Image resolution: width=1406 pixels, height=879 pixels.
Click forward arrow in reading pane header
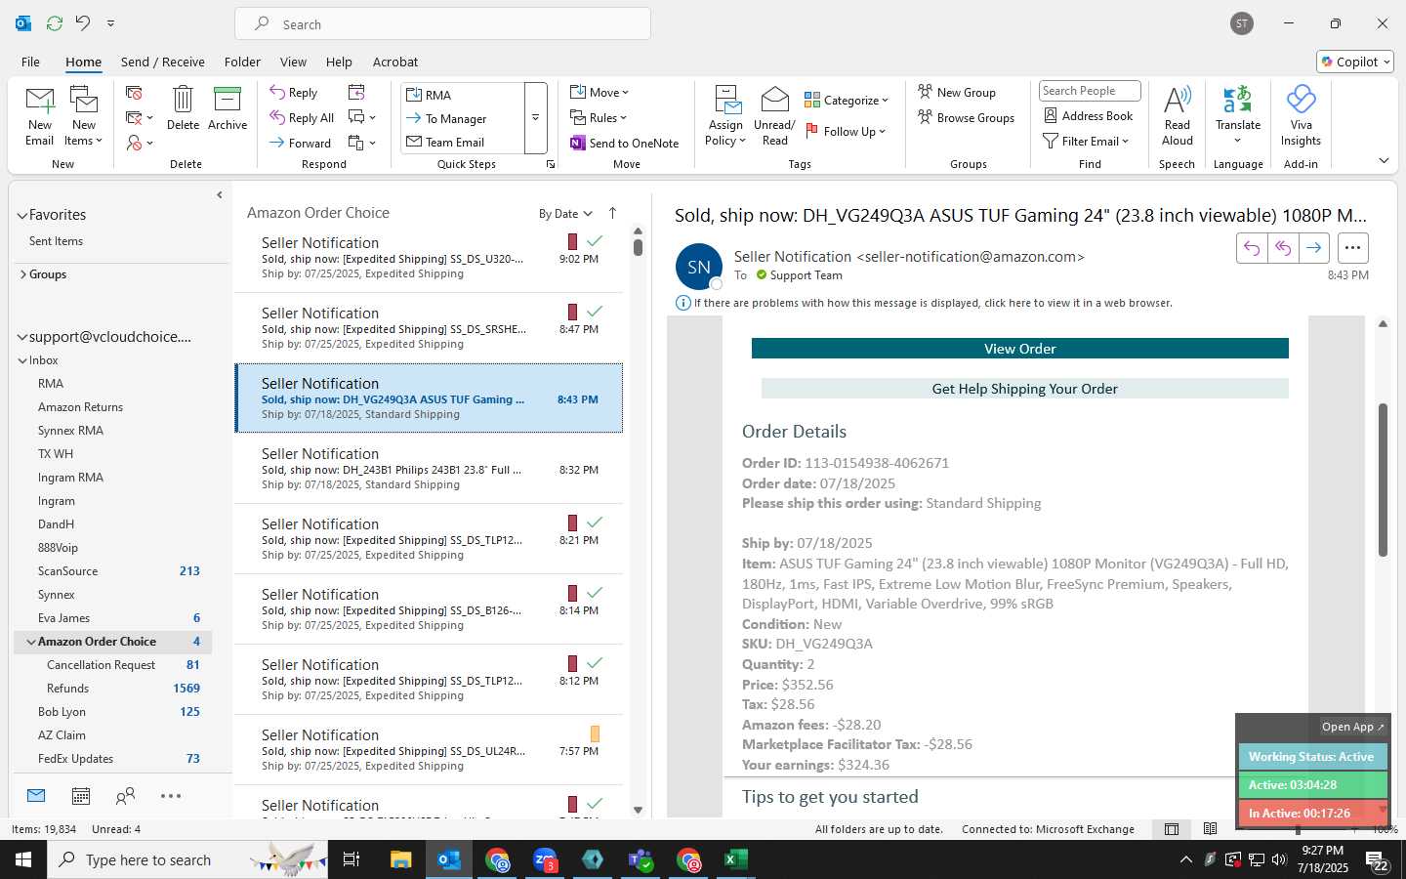tap(1314, 248)
